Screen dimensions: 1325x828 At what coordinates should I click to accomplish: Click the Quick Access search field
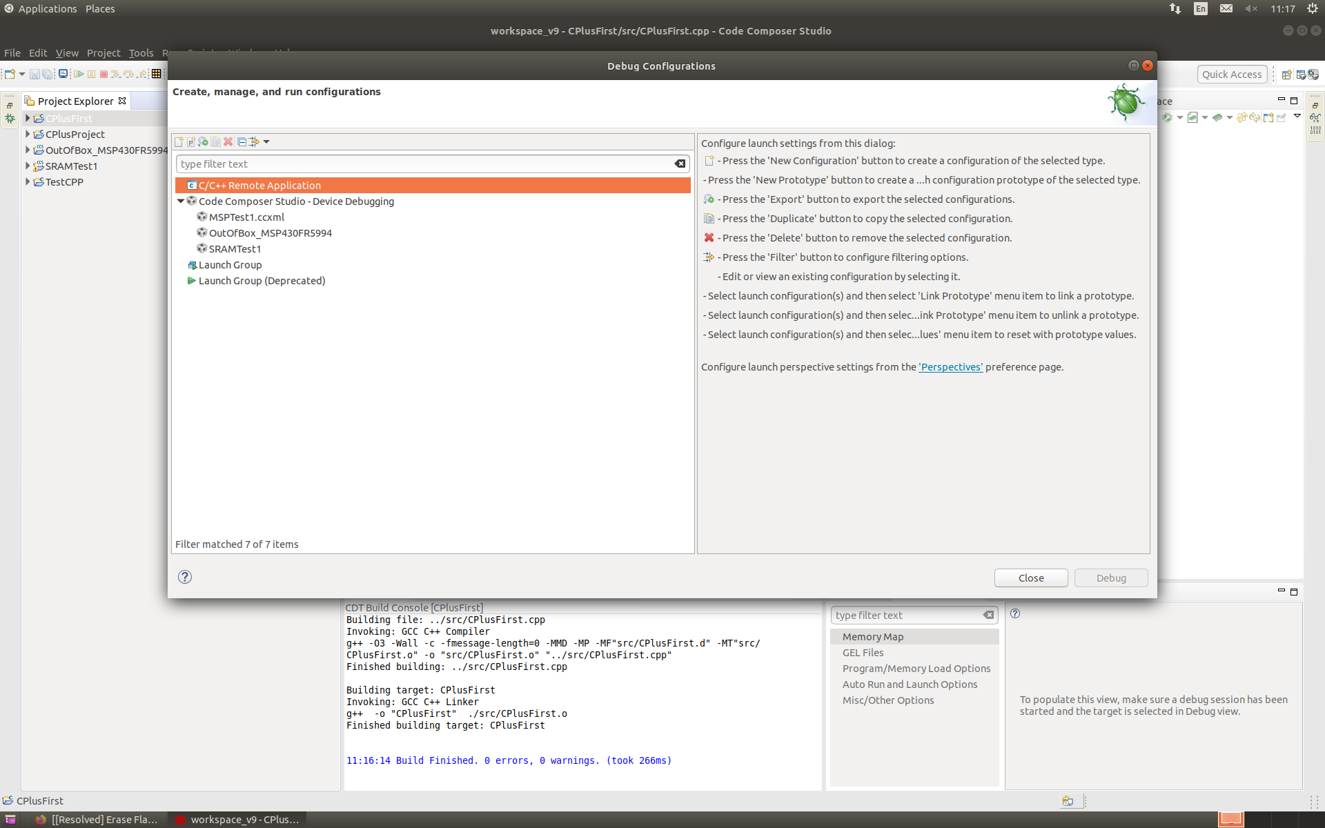[1232, 75]
